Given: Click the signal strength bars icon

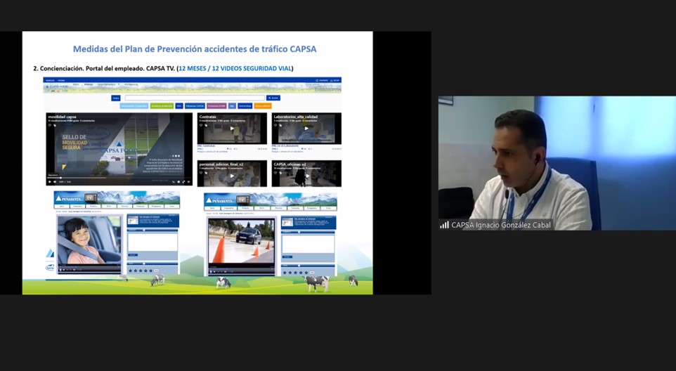Looking at the screenshot, I should (444, 225).
